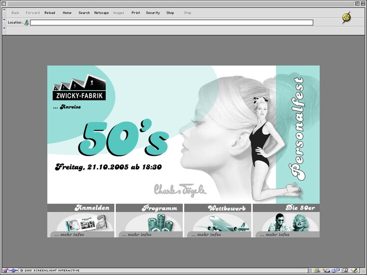Click the large '50's' title graphic
The width and height of the screenshot is (367, 275).
point(124,138)
